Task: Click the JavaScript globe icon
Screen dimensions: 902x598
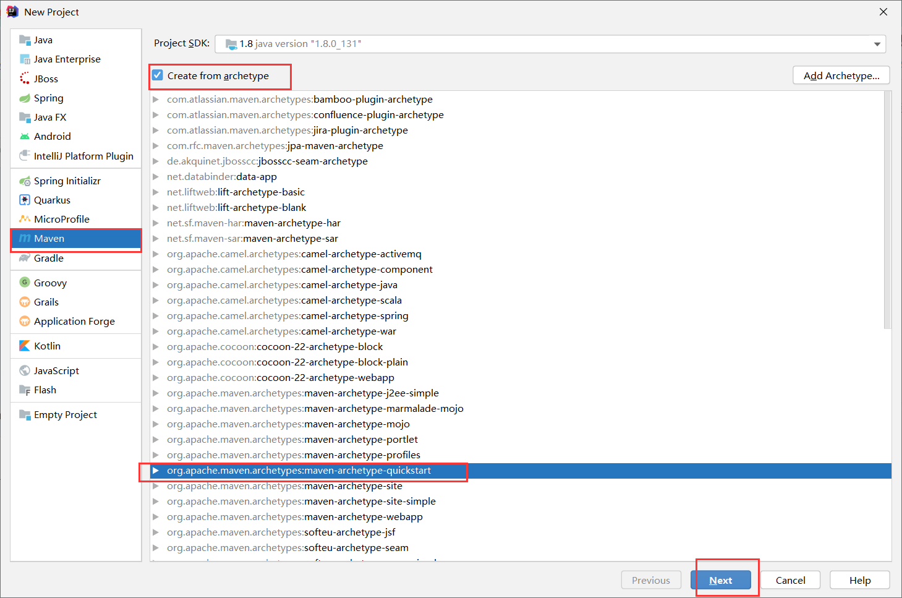Action: [25, 371]
